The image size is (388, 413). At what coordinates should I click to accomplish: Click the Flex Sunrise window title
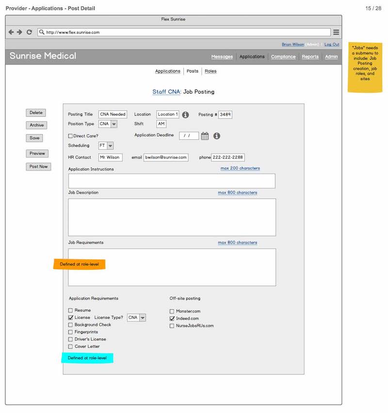pos(173,19)
